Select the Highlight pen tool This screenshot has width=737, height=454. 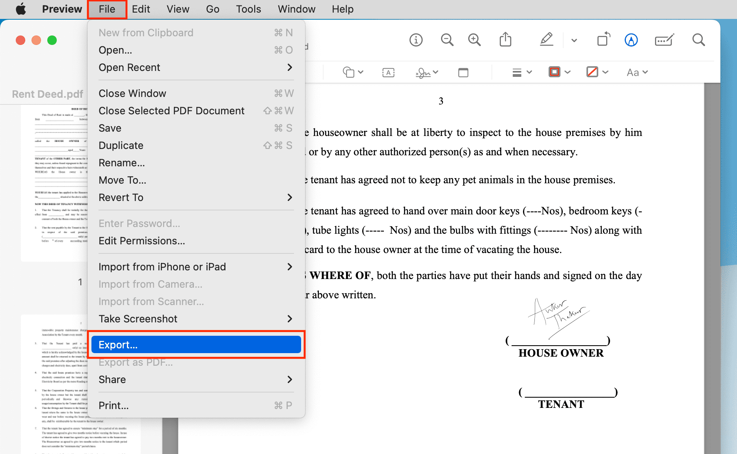[547, 39]
